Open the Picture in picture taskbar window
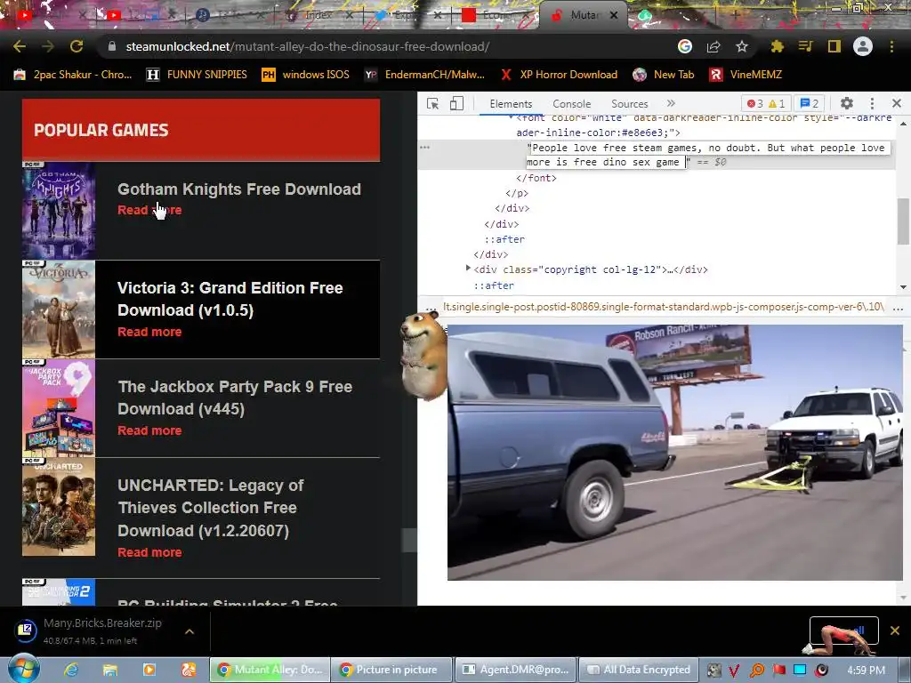911x683 pixels. click(391, 670)
